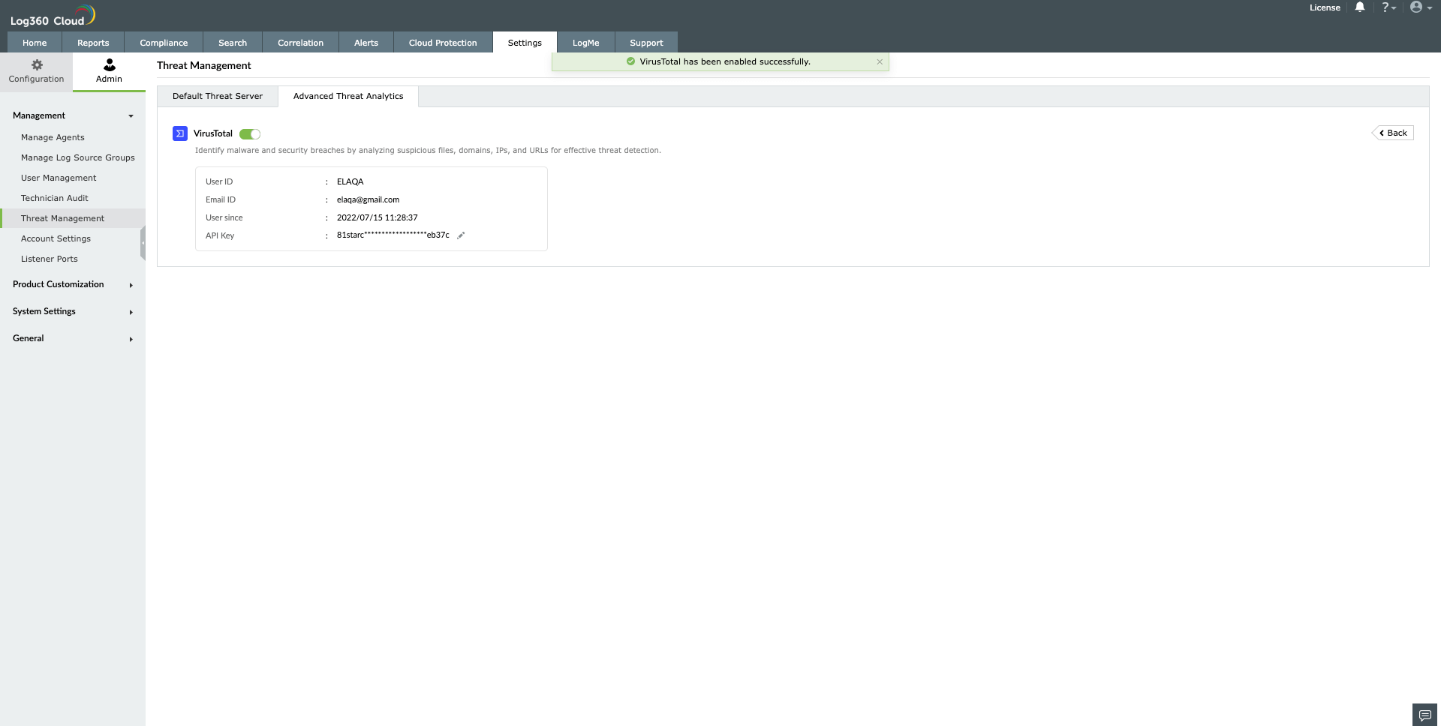Open Manage Agents
1441x726 pixels.
coord(53,137)
